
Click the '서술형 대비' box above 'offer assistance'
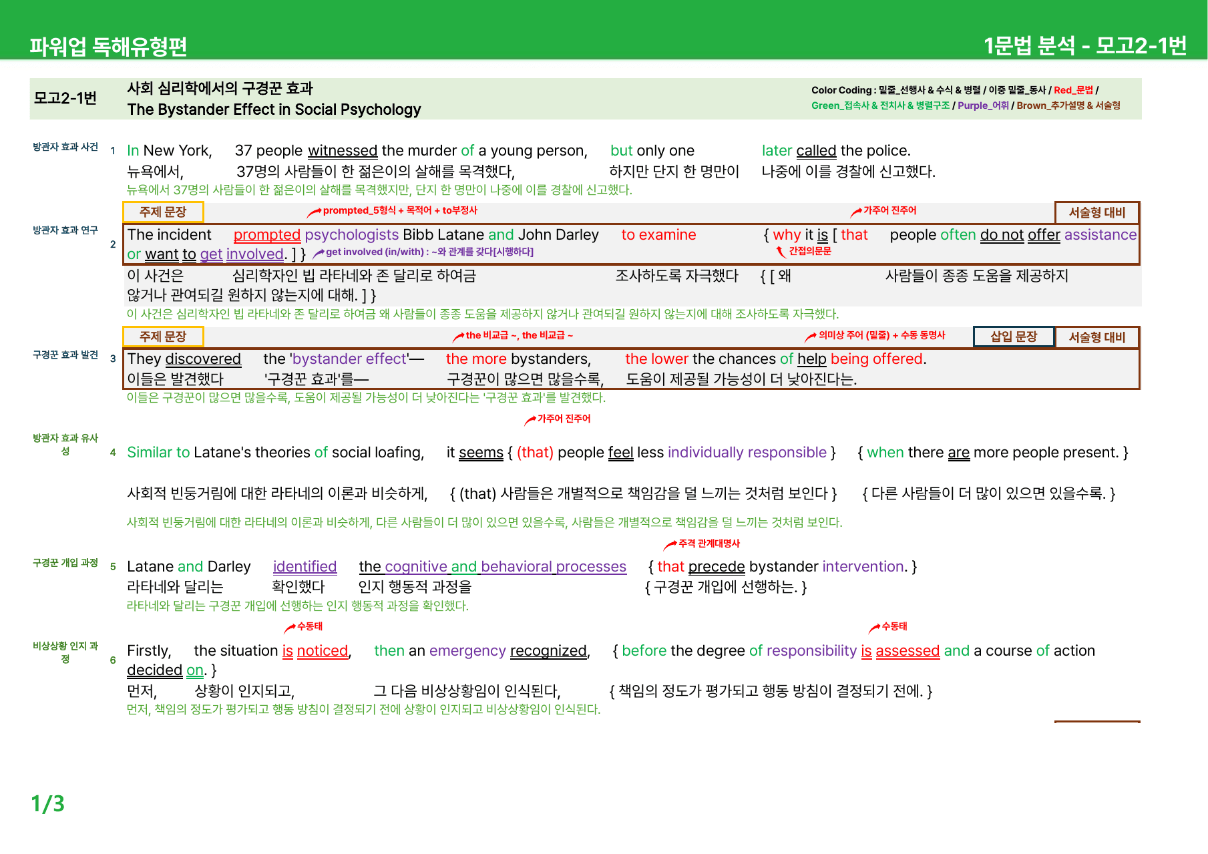point(1097,212)
